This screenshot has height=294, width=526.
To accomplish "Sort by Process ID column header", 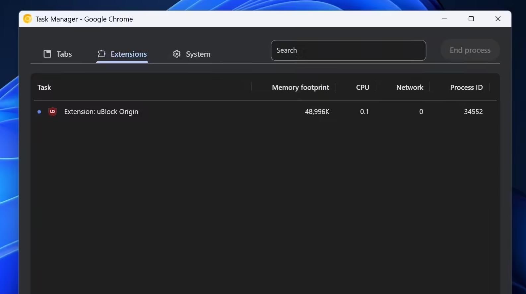I will coord(466,88).
